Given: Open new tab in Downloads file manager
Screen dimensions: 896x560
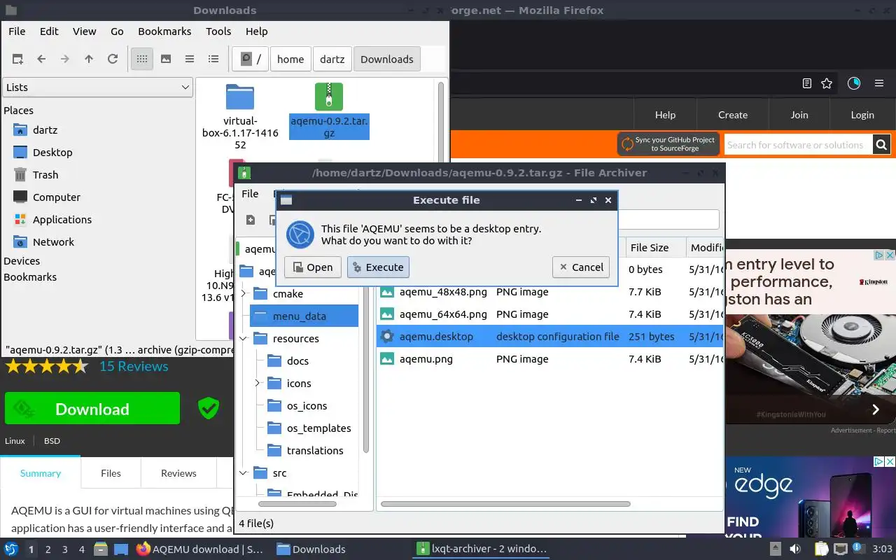Looking at the screenshot, I should 17,59.
